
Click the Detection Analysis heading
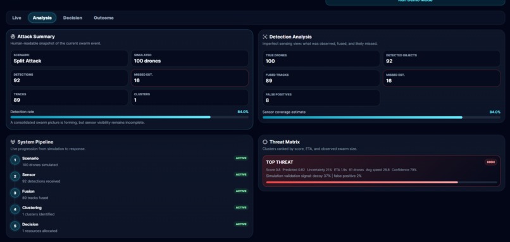pyautogui.click(x=290, y=37)
